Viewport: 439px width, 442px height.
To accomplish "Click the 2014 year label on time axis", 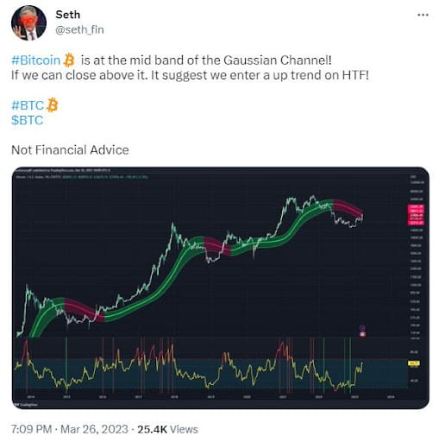I will tap(31, 397).
